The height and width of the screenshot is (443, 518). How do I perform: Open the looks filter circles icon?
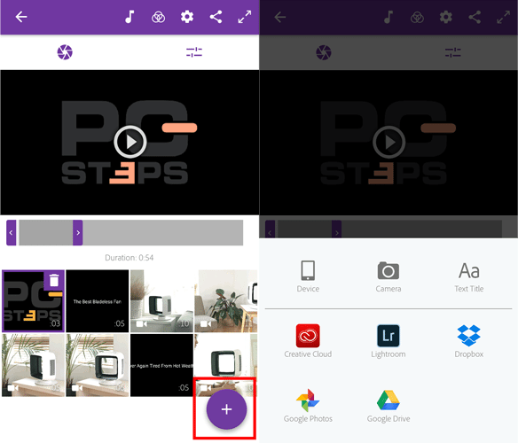click(158, 17)
